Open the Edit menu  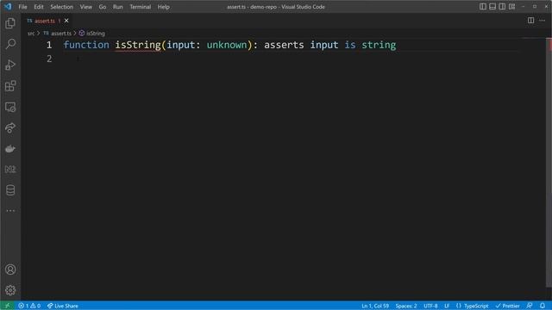pos(38,7)
